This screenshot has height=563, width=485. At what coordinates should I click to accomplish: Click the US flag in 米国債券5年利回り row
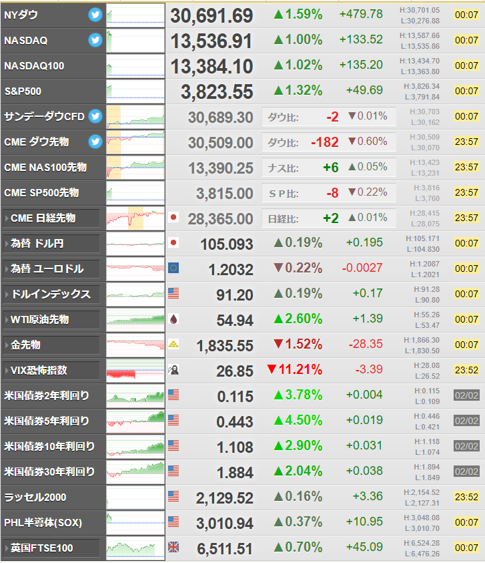coord(173,421)
